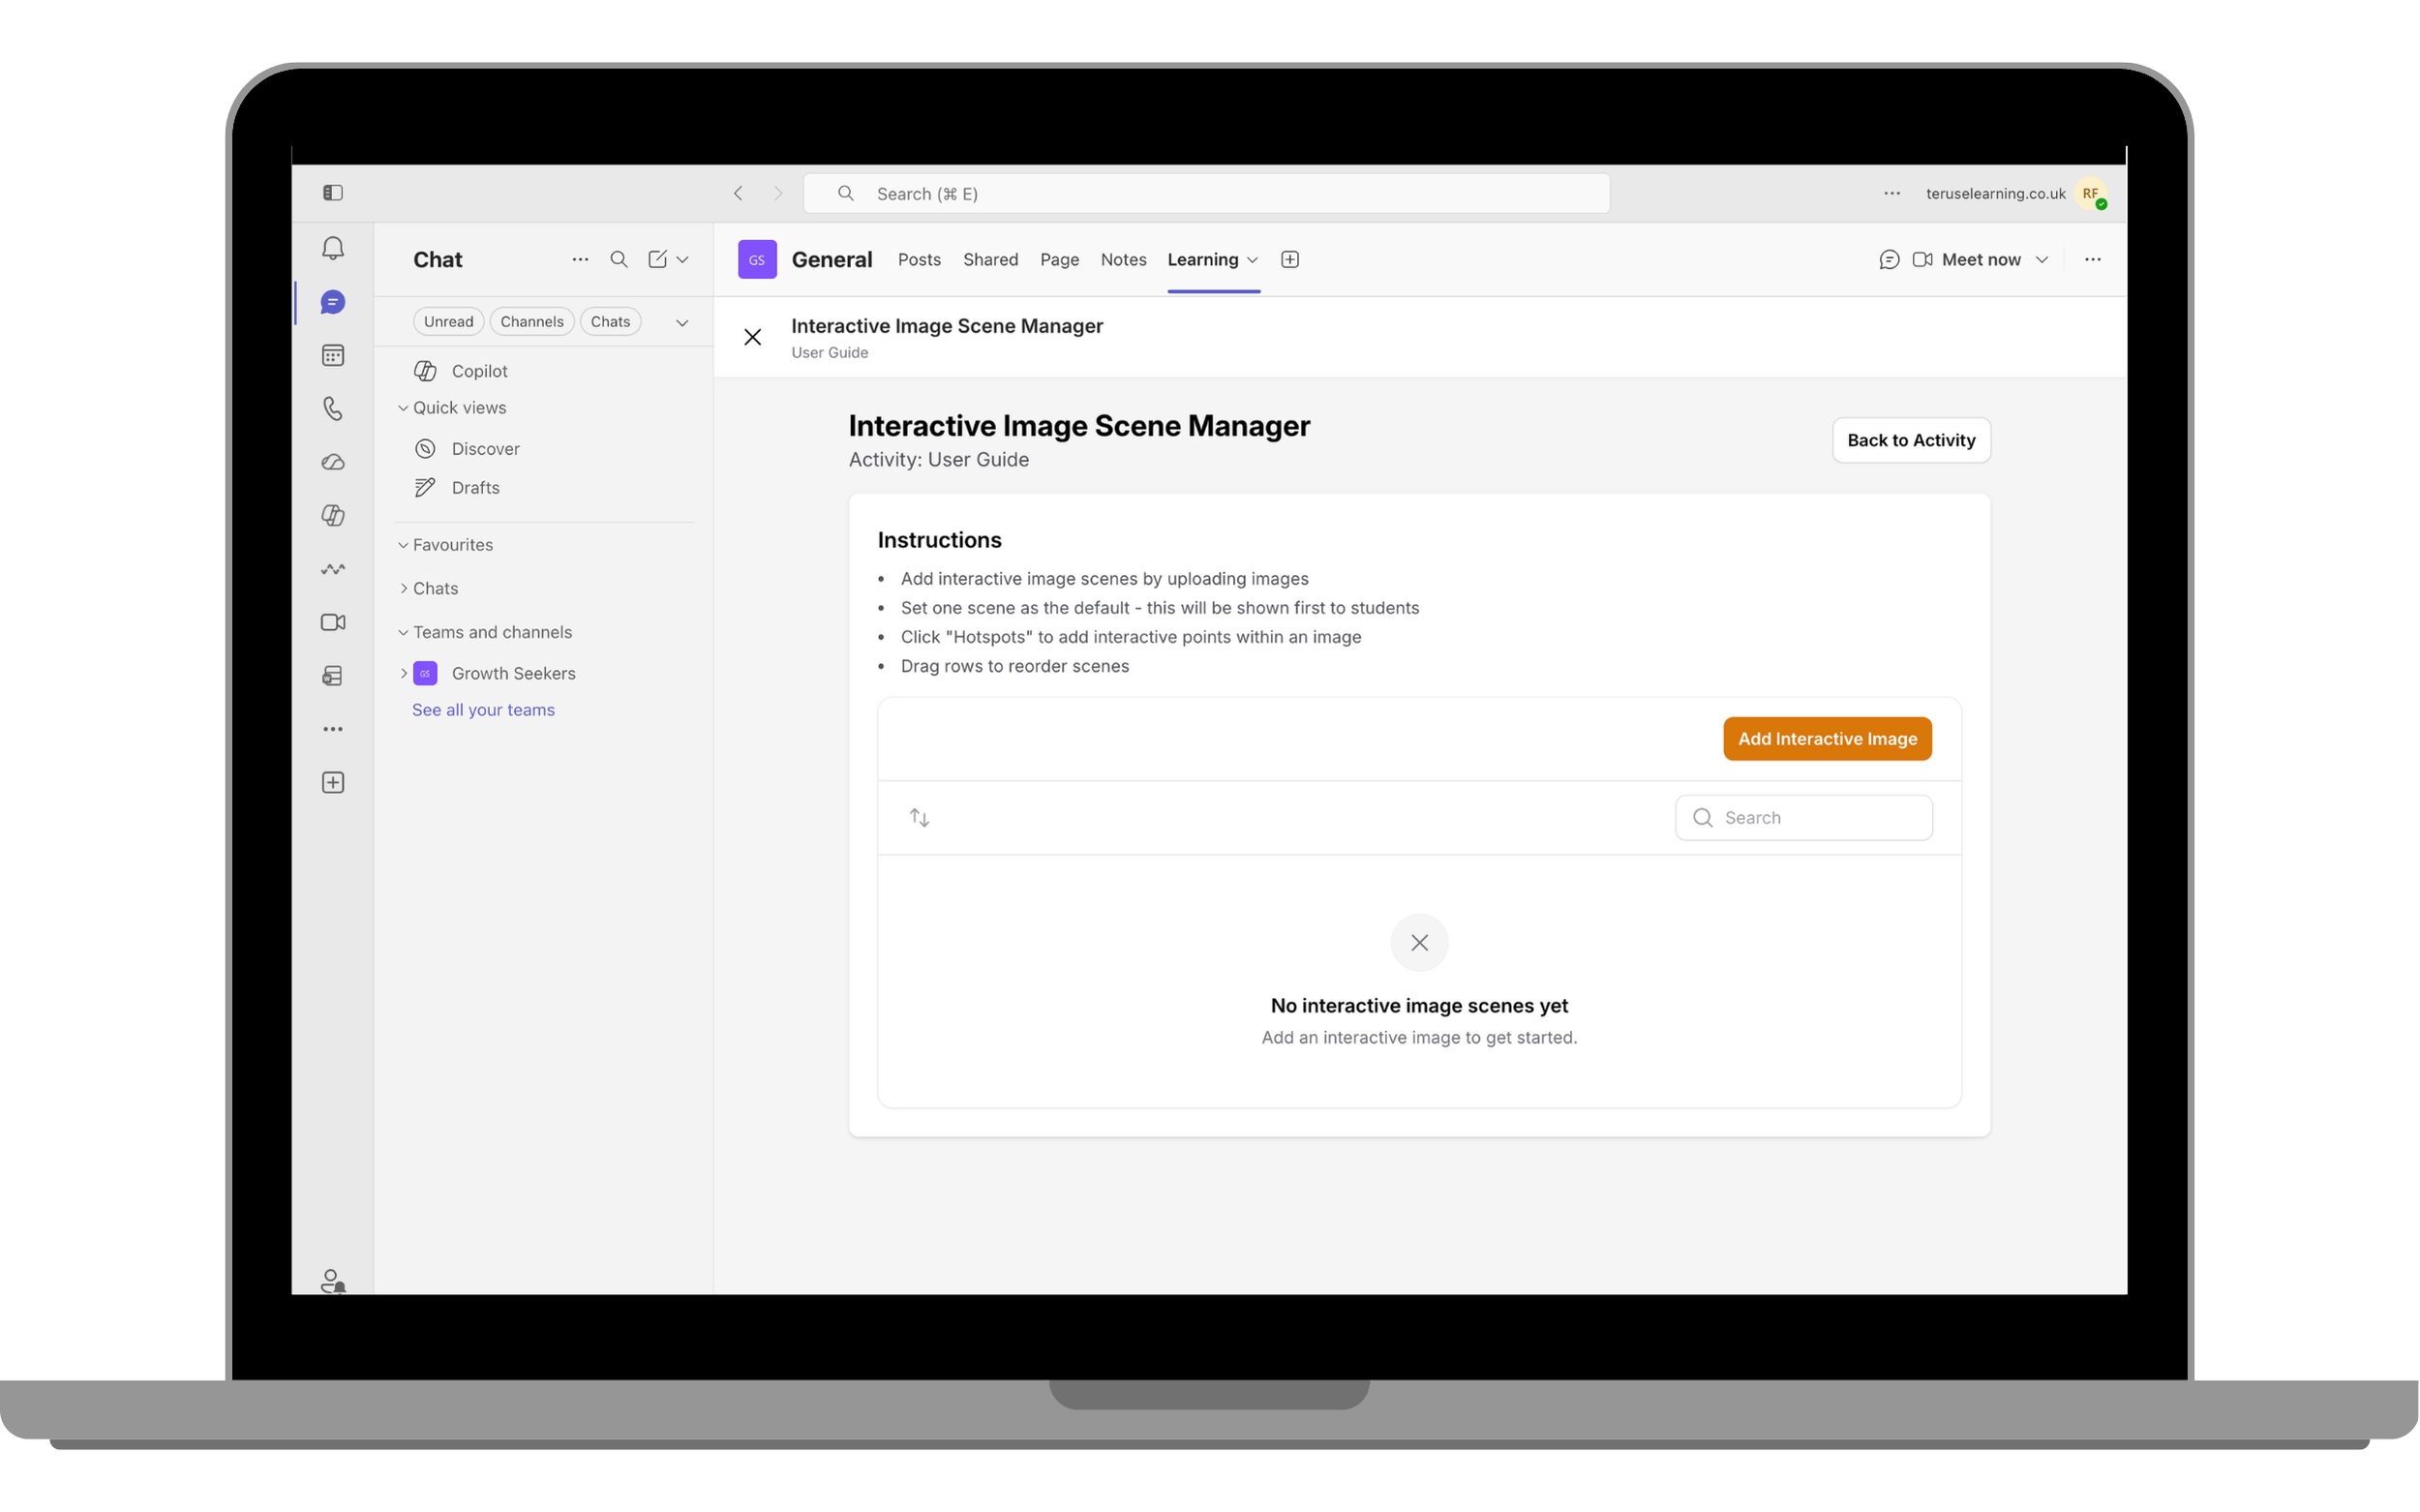The width and height of the screenshot is (2420, 1512).
Task: Open the Calendar icon in sidebar
Action: (333, 355)
